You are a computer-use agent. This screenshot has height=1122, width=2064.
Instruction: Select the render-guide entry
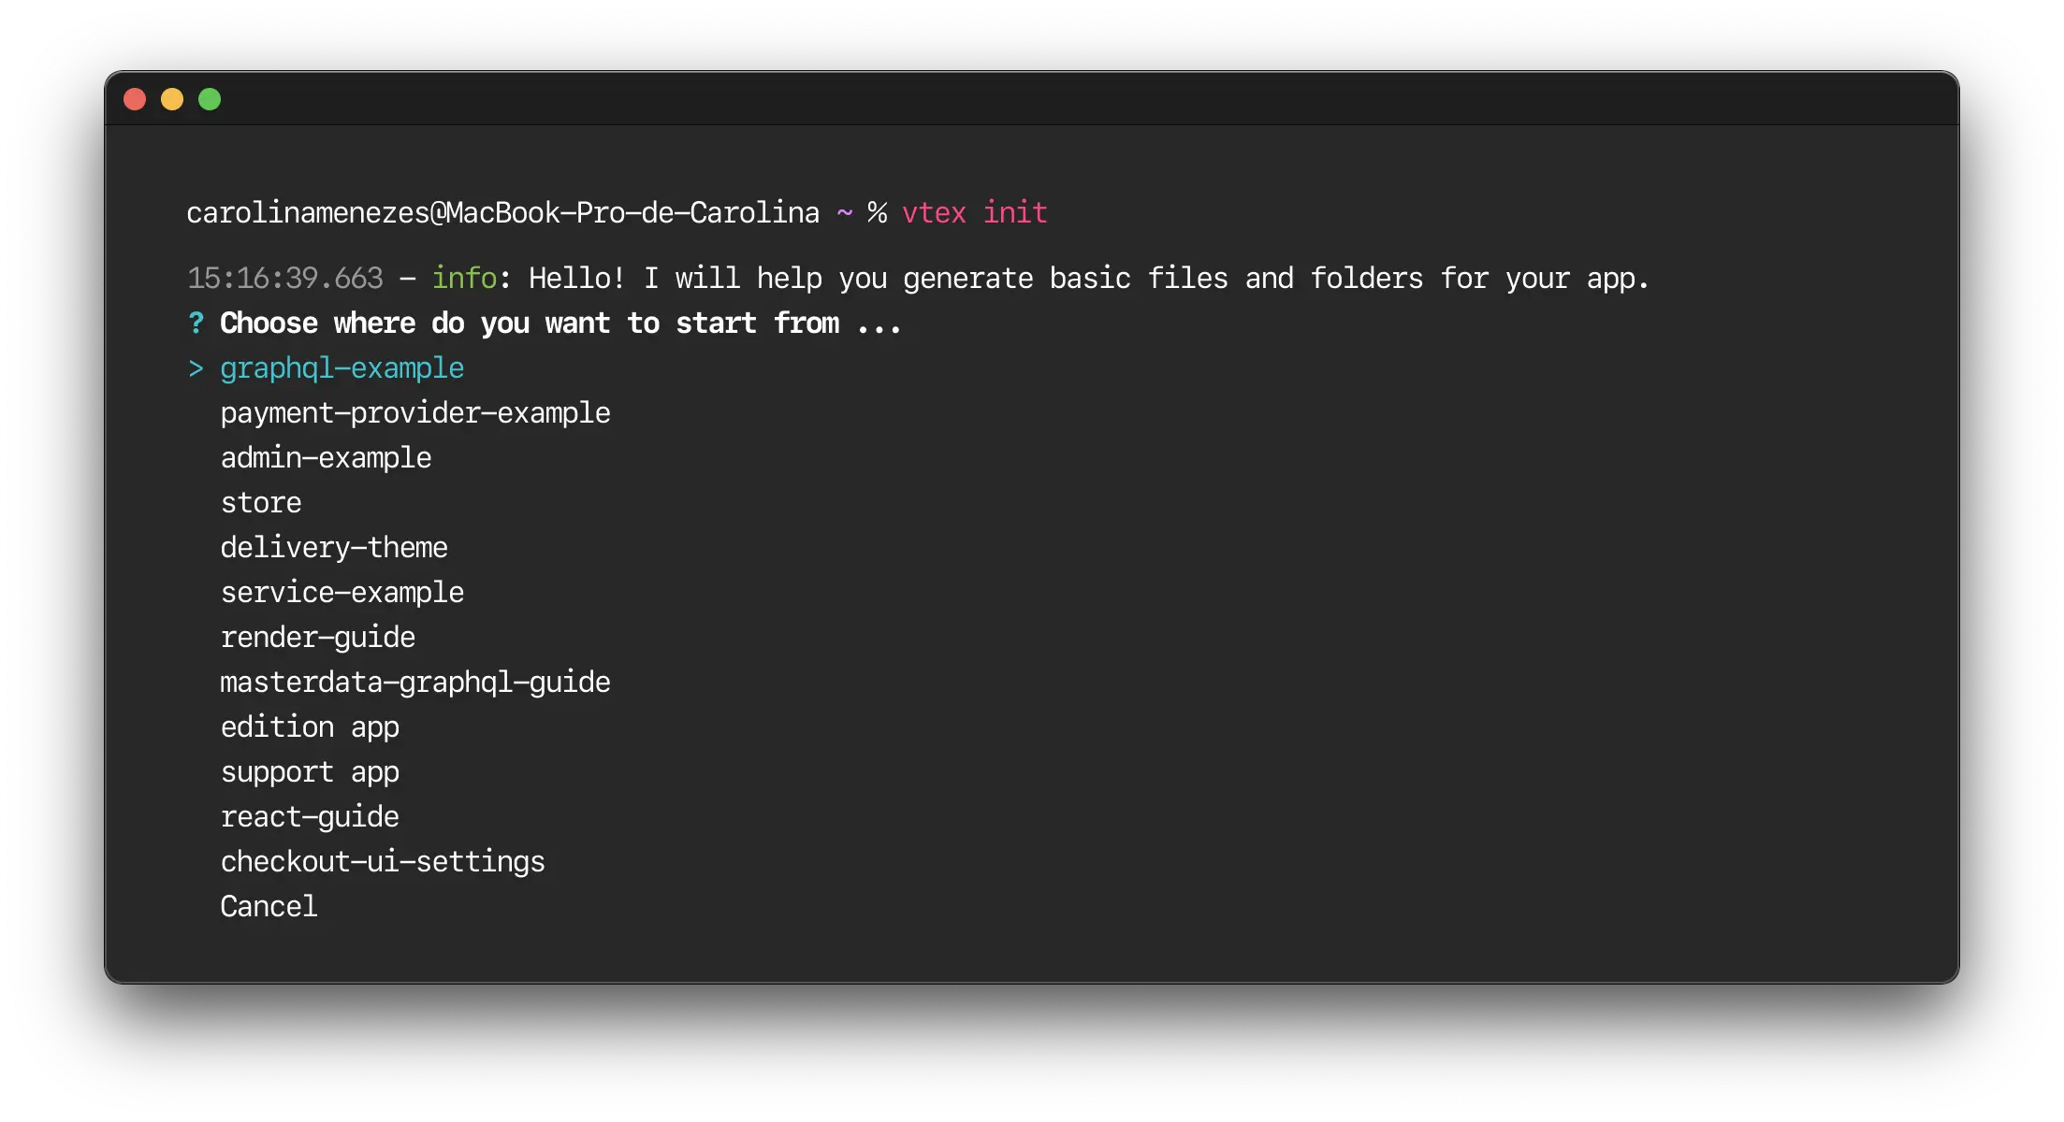click(x=317, y=637)
